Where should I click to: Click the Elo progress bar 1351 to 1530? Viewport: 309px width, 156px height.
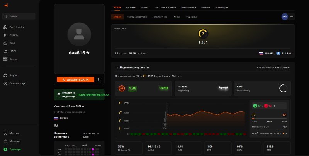(269, 119)
